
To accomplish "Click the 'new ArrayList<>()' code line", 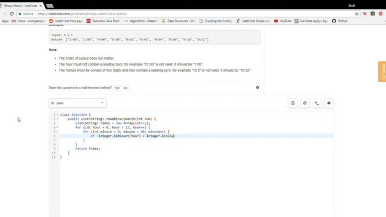I will [x=113, y=123].
